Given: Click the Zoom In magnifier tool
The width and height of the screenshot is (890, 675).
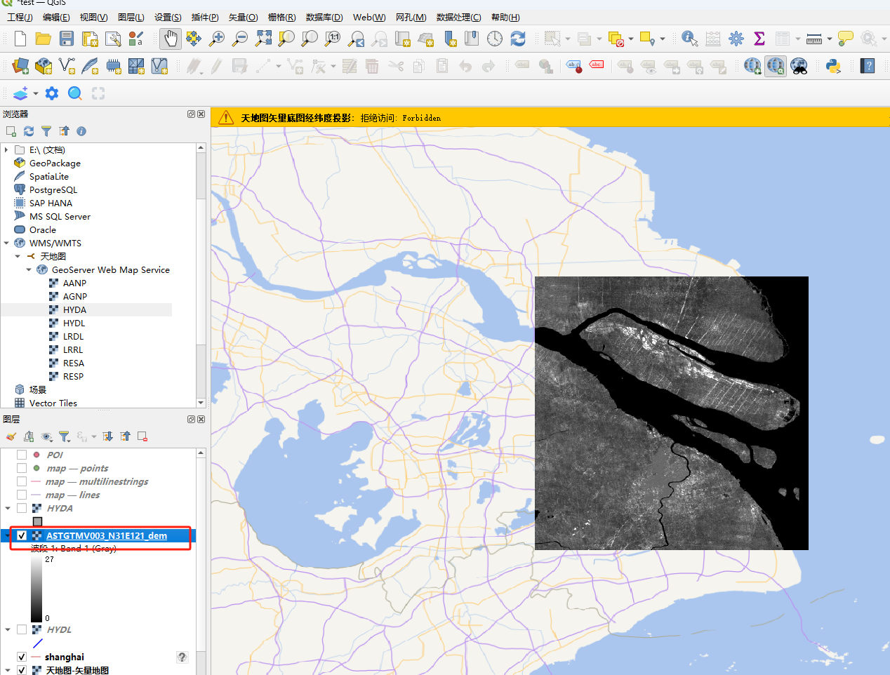Looking at the screenshot, I should coord(217,39).
